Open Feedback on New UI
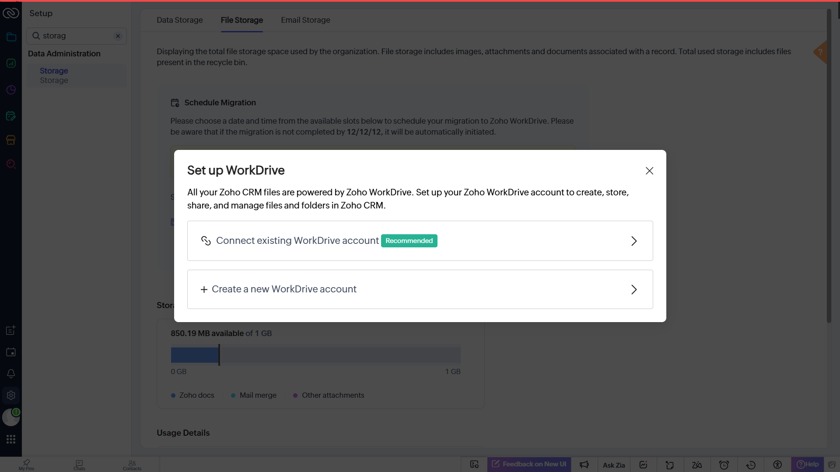The image size is (840, 472). 529,464
